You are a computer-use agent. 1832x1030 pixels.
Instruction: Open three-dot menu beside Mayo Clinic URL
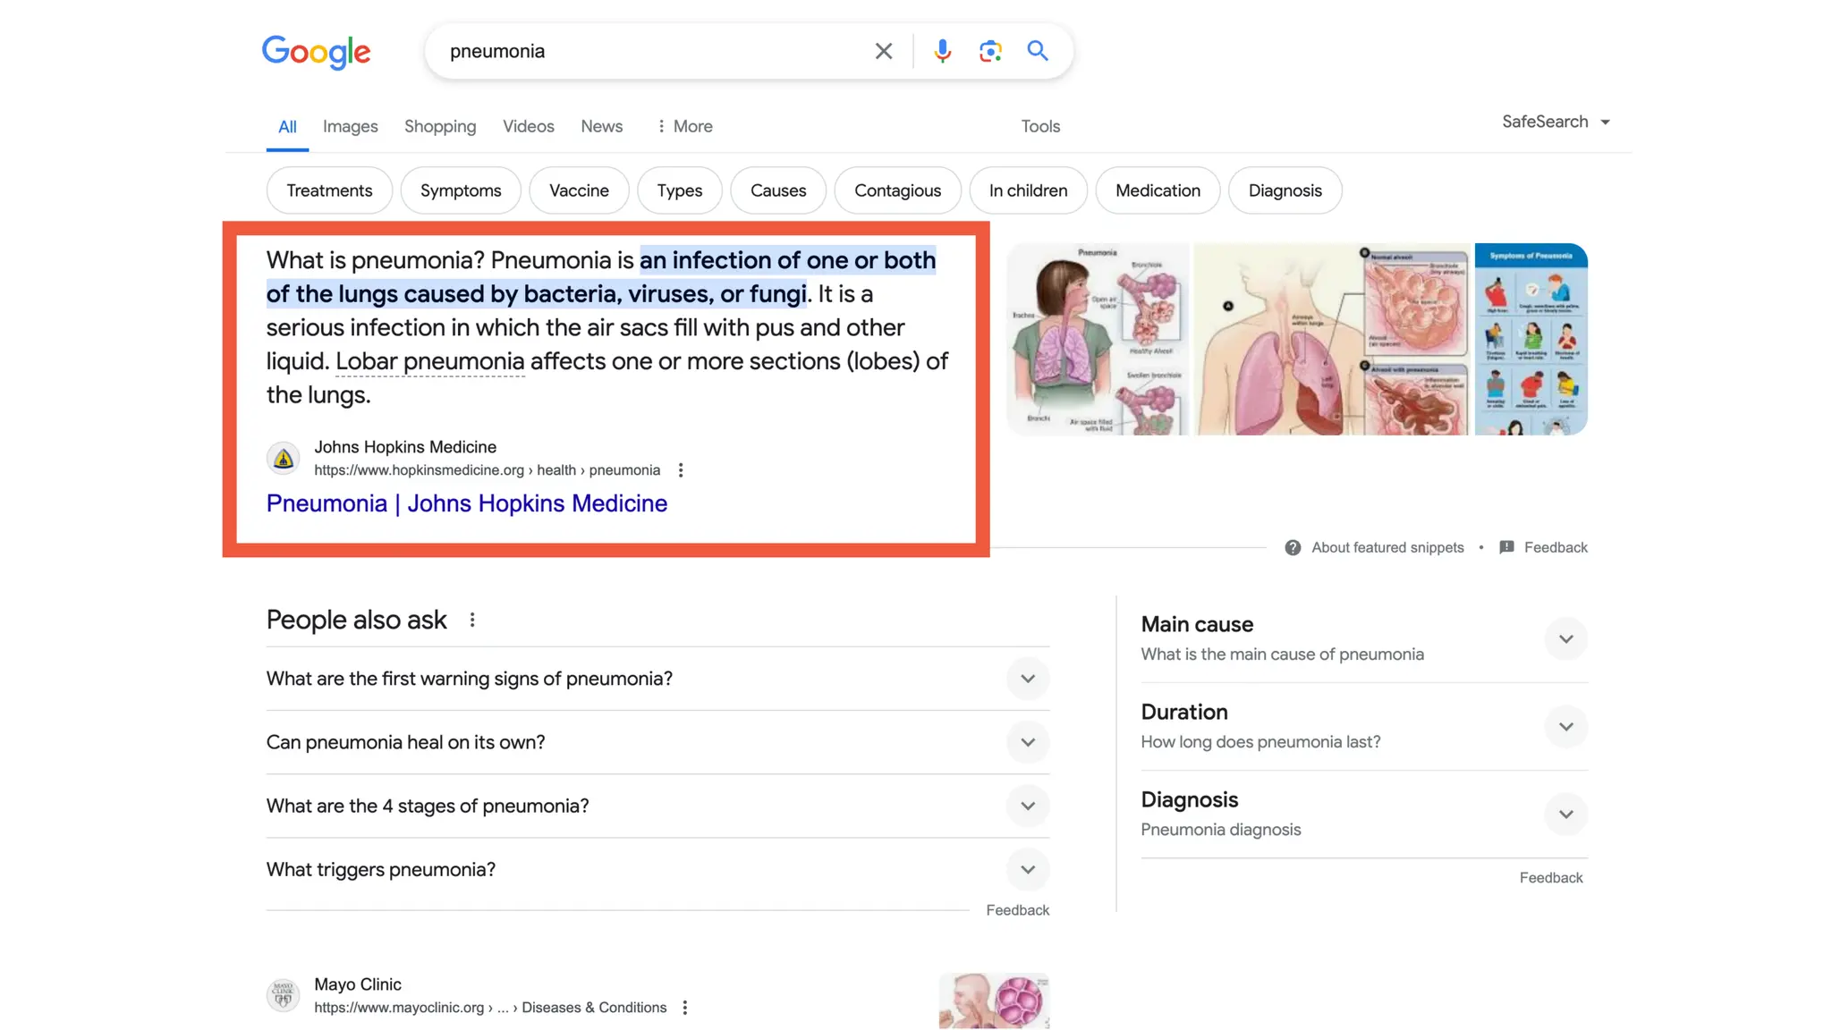click(x=685, y=1008)
